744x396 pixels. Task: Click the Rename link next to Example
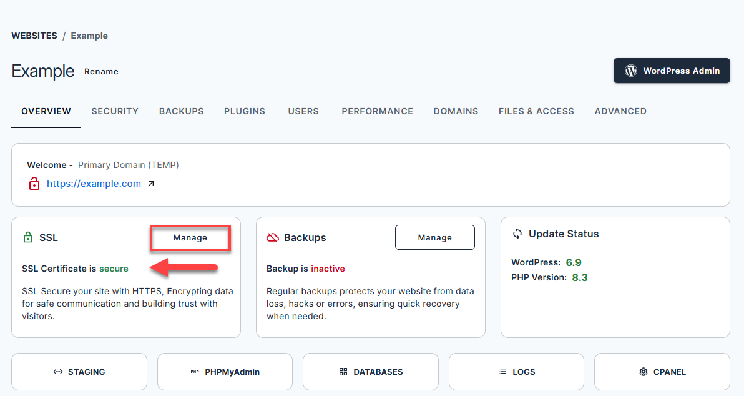tap(101, 72)
